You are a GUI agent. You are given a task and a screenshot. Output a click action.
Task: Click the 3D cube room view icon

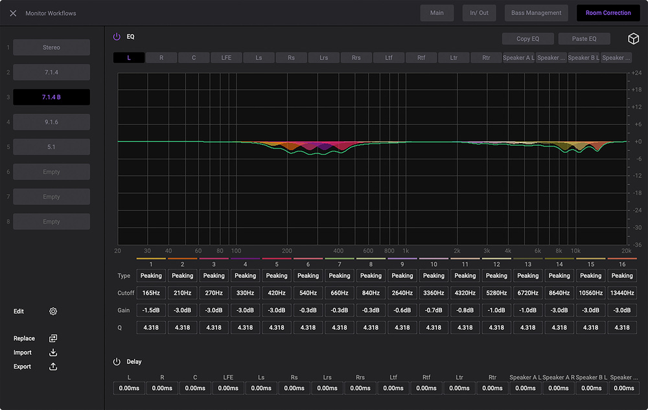633,39
